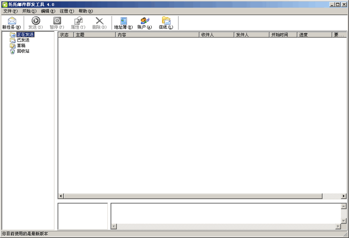The image size is (349, 238).
Task: Sort list by 主题 column header
Action: pos(95,35)
